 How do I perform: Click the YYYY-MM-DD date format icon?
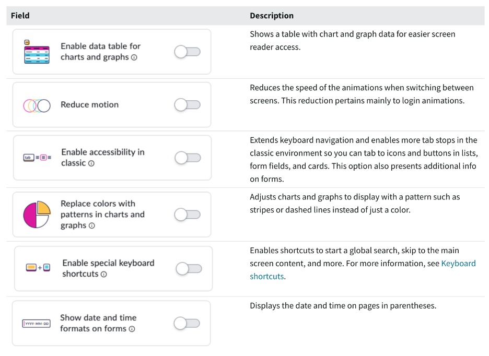pyautogui.click(x=36, y=323)
